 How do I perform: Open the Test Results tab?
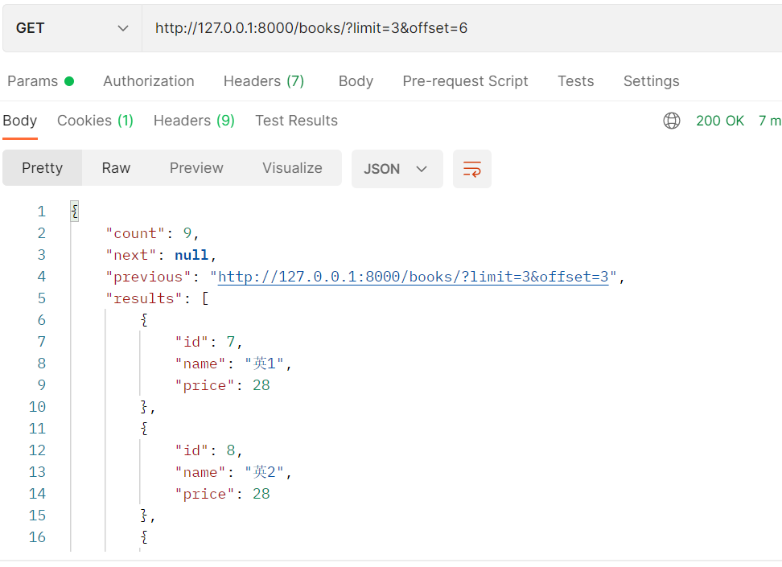pyautogui.click(x=296, y=121)
